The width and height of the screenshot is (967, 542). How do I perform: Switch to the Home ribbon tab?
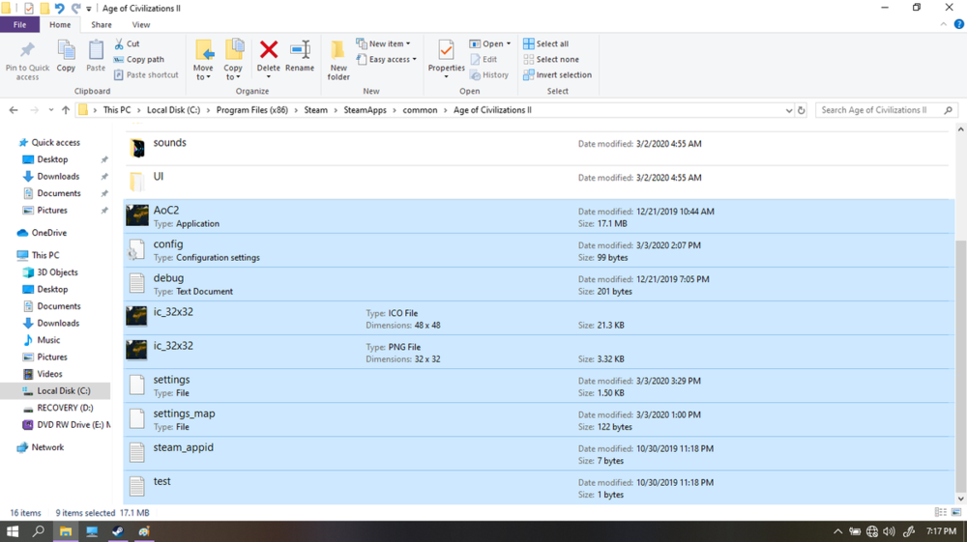(x=60, y=25)
